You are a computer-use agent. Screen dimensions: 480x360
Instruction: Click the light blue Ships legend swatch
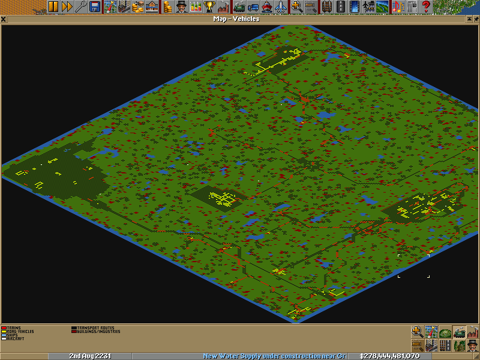(x=4, y=335)
